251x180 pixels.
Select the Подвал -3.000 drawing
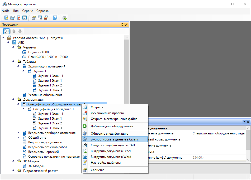(x=39, y=52)
